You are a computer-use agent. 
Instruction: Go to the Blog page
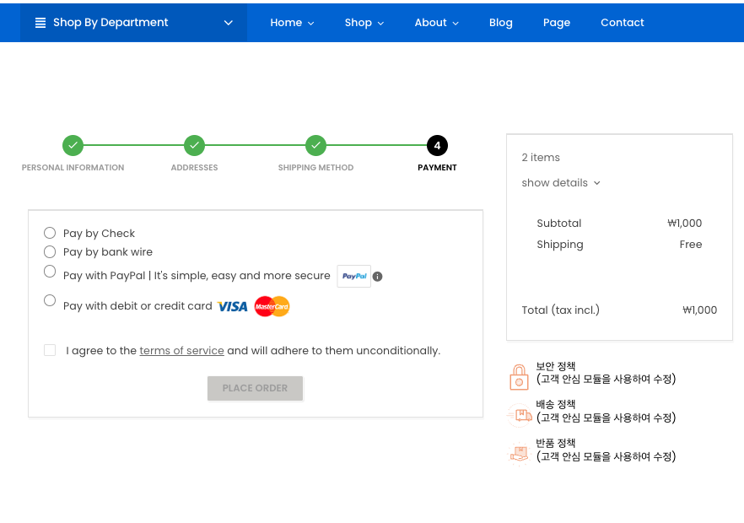(x=500, y=23)
